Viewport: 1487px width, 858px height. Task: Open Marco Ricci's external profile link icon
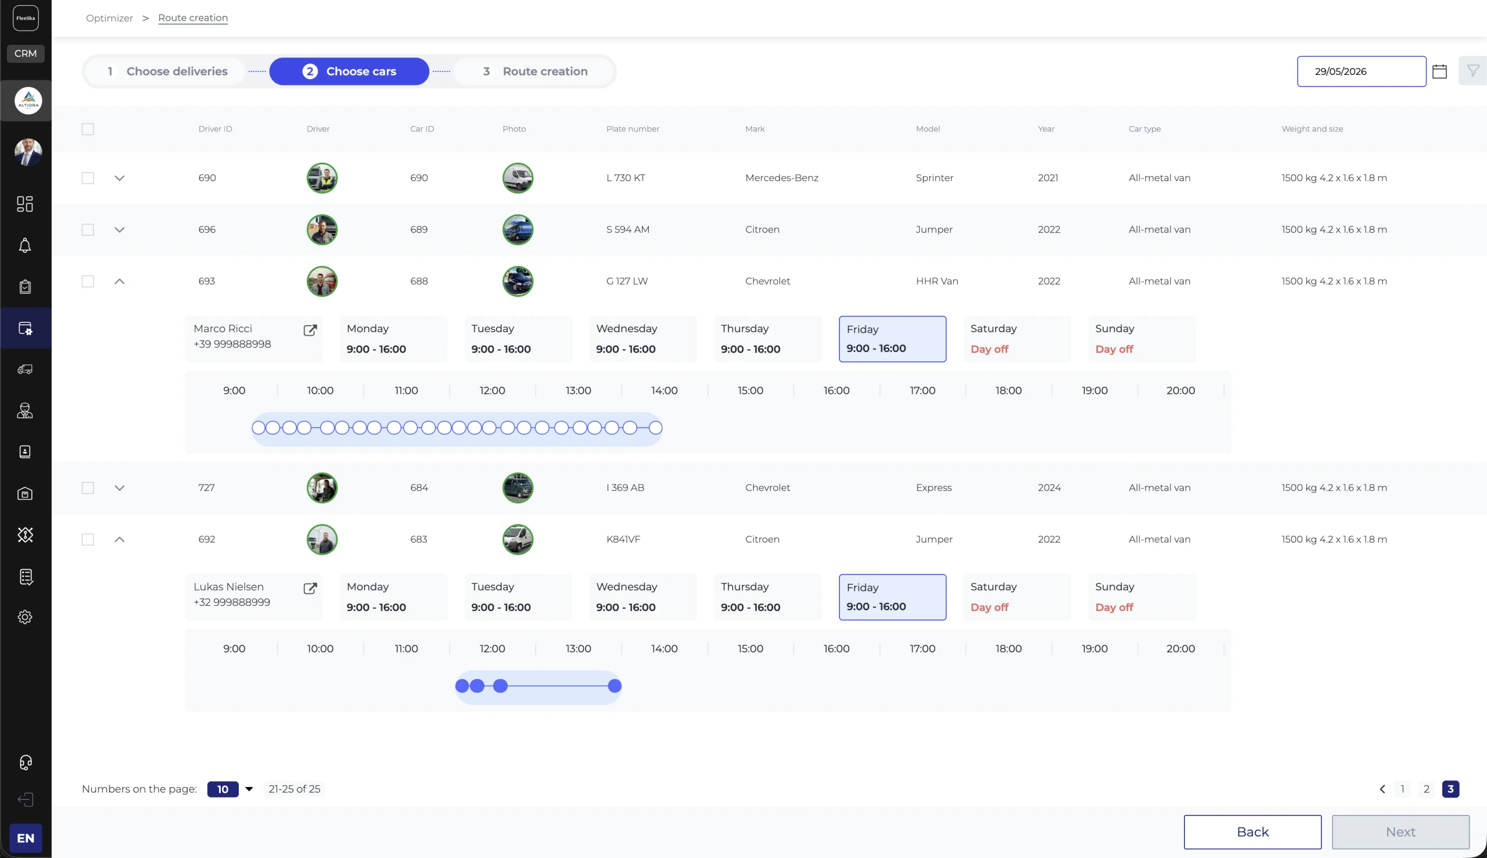click(310, 330)
